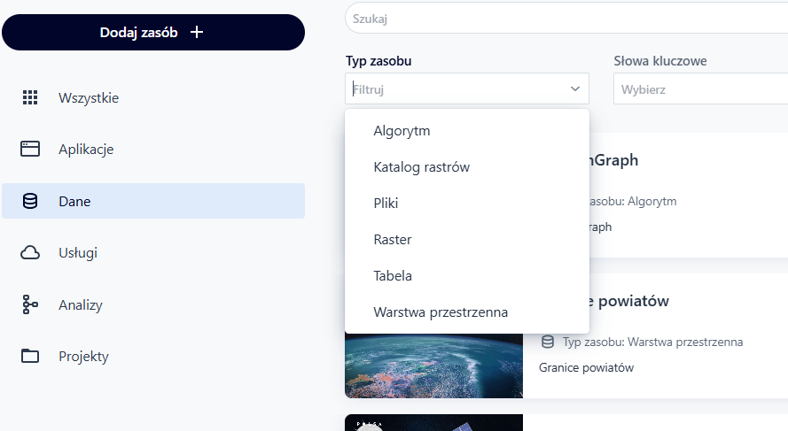Screen dimensions: 788x431
Task: Click the branch icon beside Analizy
Action: [x=30, y=305]
